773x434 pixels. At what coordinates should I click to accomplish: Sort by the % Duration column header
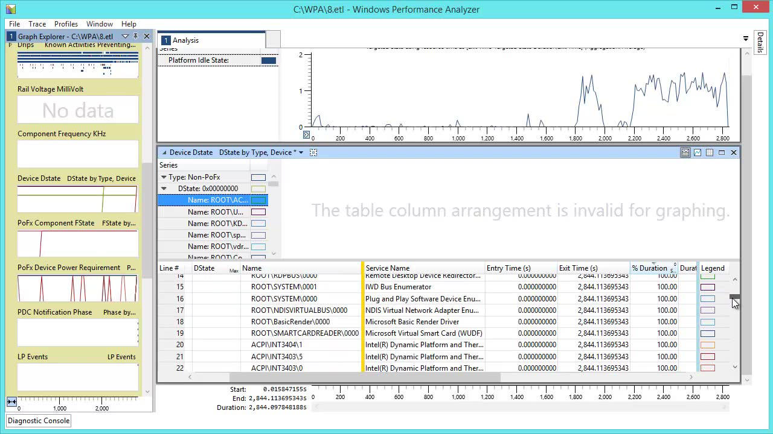654,268
